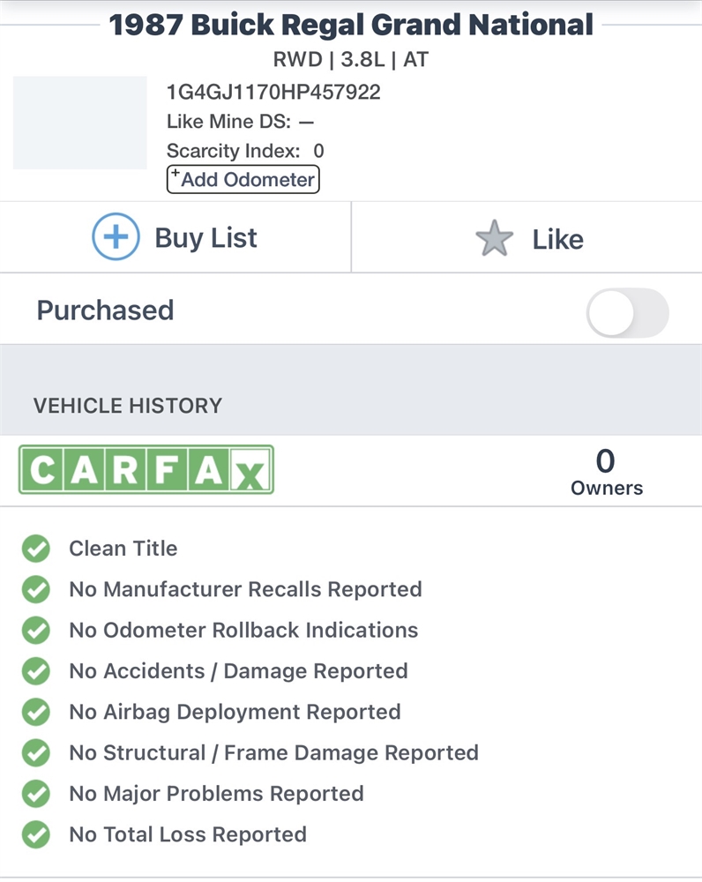The height and width of the screenshot is (882, 702).
Task: Tap the Like Mine DS value
Action: [x=307, y=122]
